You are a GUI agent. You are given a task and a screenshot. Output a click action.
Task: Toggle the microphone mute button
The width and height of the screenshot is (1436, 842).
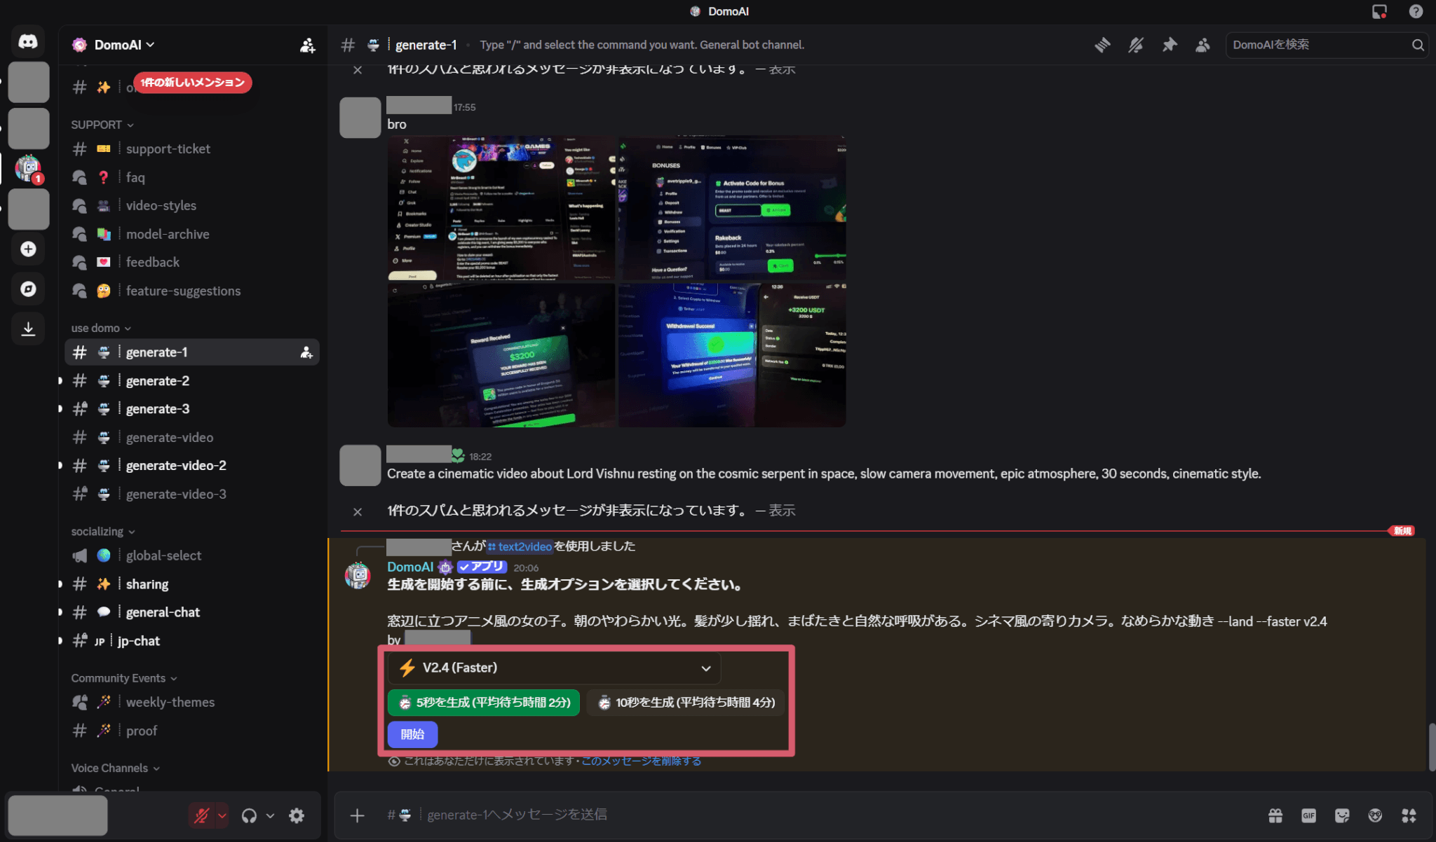pos(202,815)
